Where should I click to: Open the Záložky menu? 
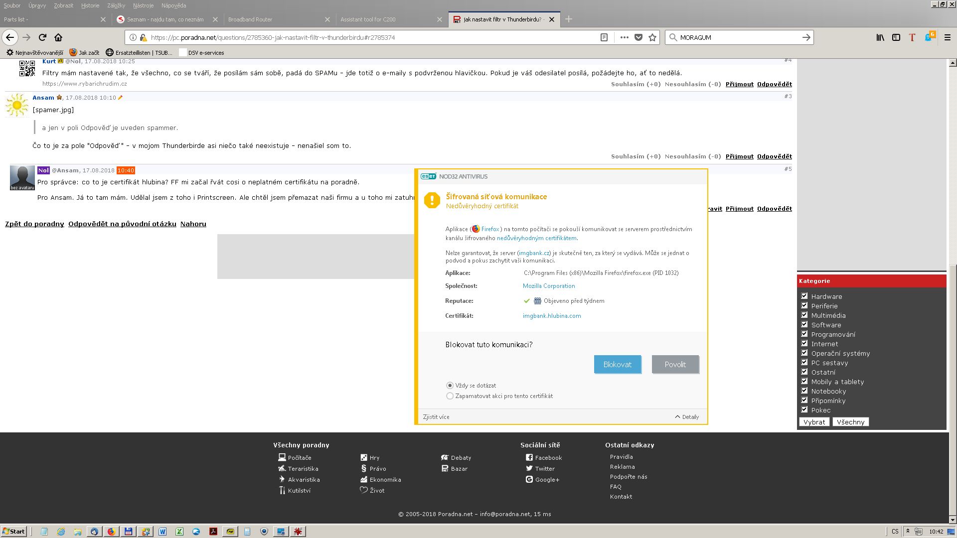click(116, 5)
